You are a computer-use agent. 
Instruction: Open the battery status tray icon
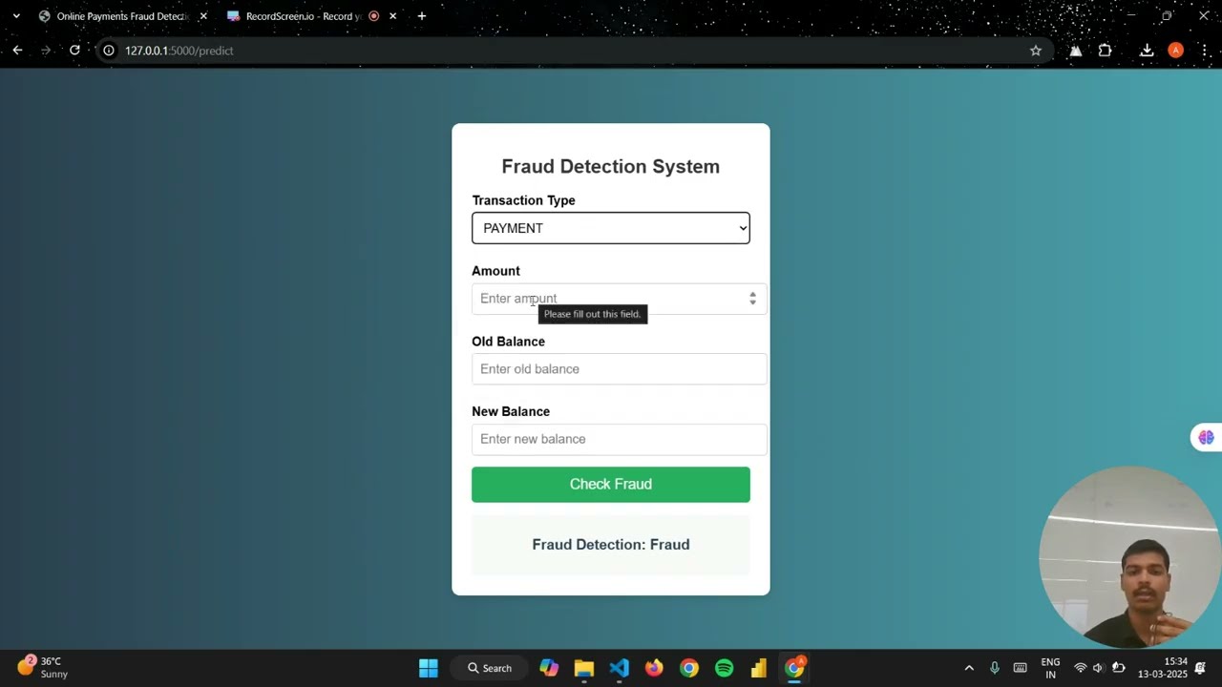1118,668
